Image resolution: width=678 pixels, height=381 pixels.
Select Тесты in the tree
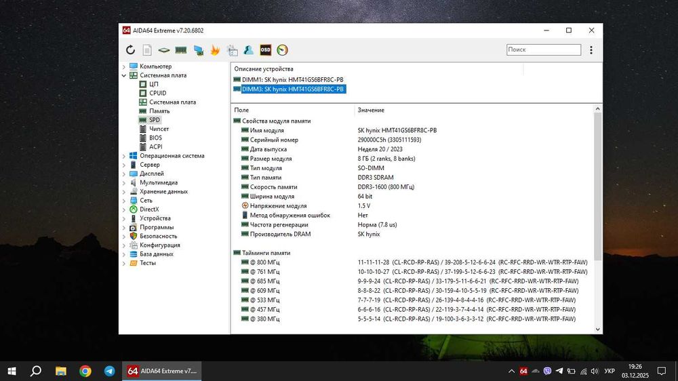pyautogui.click(x=147, y=263)
